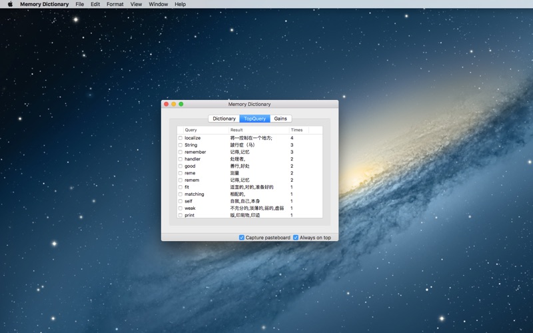Click the word localize in list

[x=193, y=138]
